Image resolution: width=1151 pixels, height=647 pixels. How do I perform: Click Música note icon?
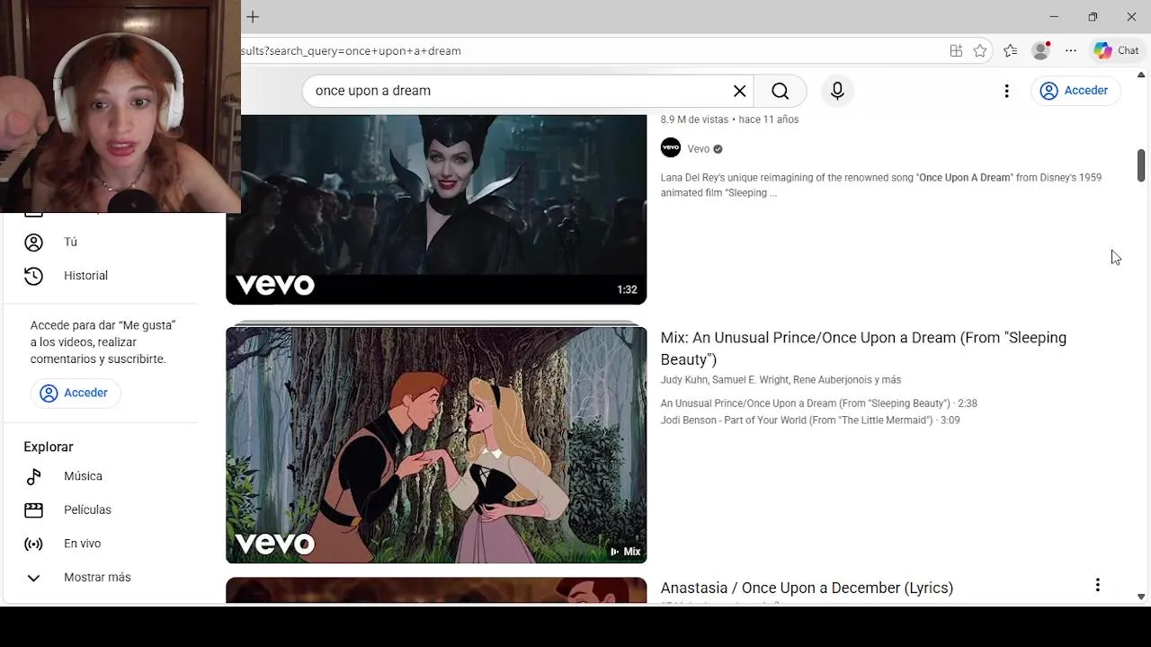(x=33, y=476)
